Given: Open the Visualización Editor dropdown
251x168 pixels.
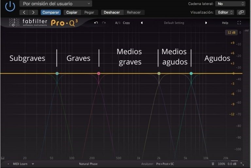Looking at the screenshot, I should tap(224, 12).
